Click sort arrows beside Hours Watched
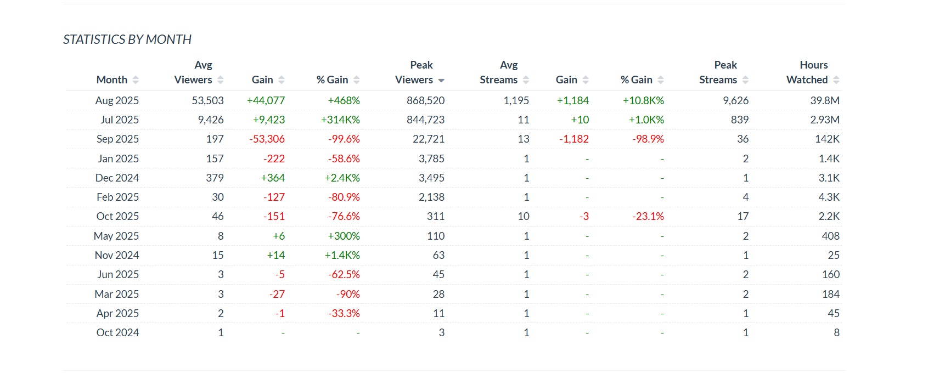This screenshot has width=928, height=379. tap(836, 80)
